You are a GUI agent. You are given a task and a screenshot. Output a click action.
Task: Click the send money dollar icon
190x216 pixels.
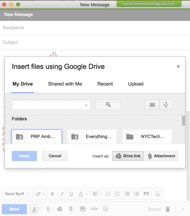(71, 209)
